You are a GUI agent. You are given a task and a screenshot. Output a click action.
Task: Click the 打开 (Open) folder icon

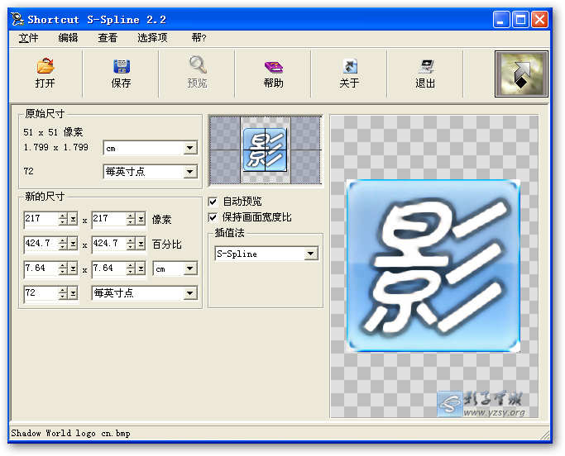pos(45,67)
